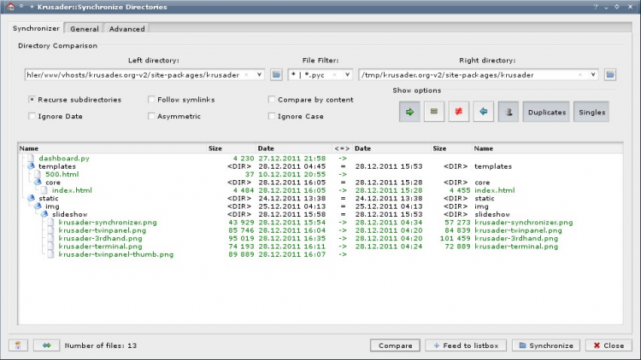Screen dimensions: 641x360
Task: Browse for the left directory folder
Action: tap(276, 75)
